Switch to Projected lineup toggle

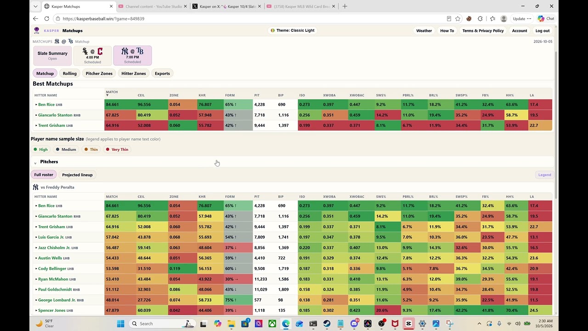point(77,175)
